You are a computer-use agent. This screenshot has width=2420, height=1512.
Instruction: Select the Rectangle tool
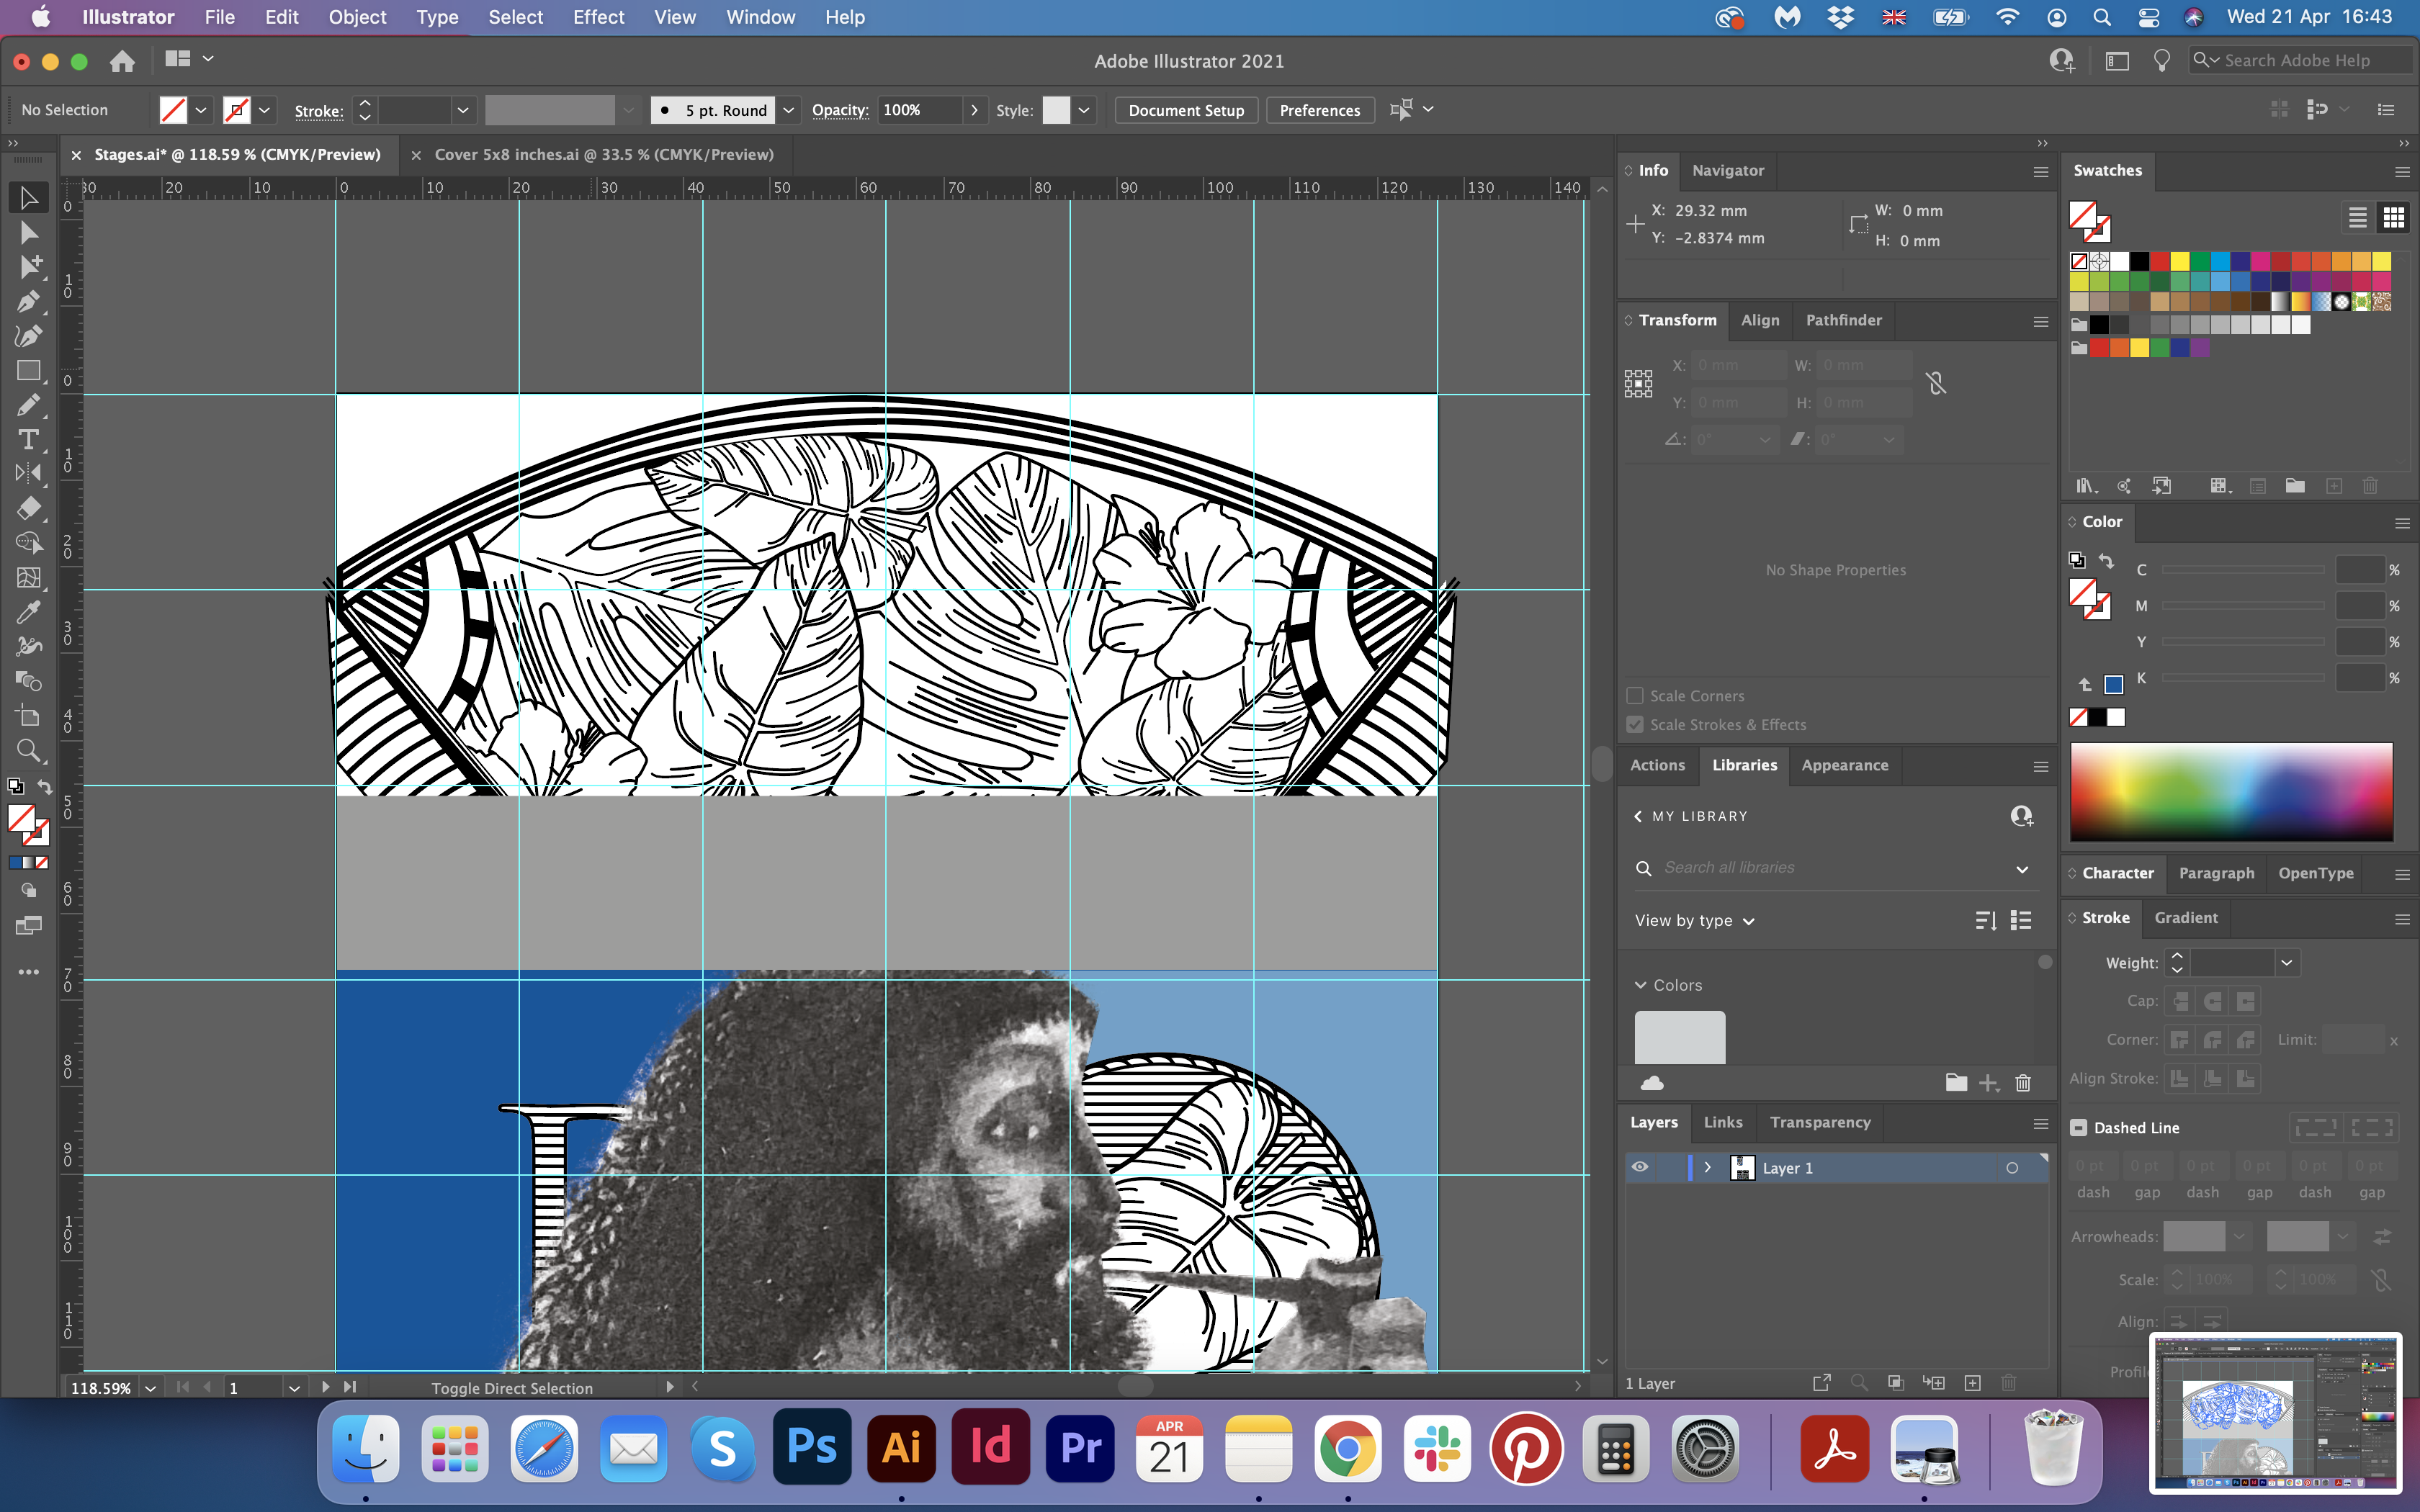pos(28,371)
